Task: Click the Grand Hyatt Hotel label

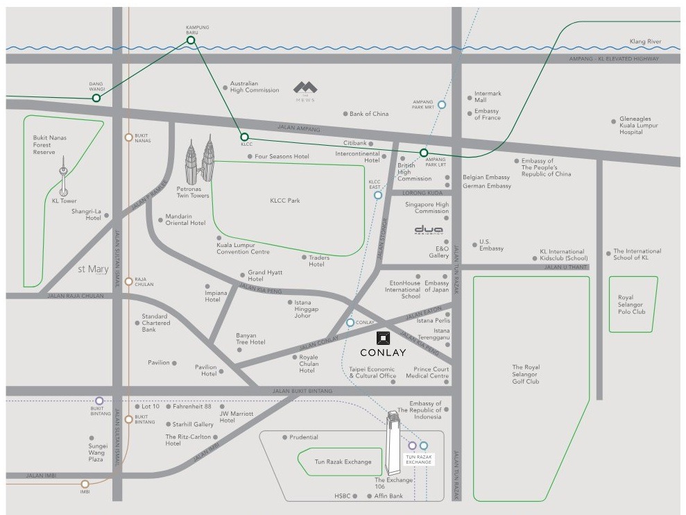Action: (265, 276)
